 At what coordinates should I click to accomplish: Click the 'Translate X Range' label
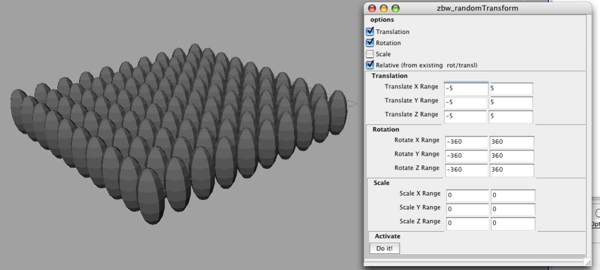(411, 87)
